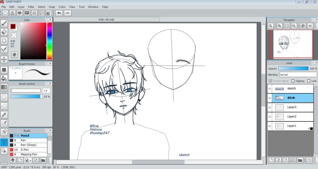Viewport: 318px width, 169px height.
Task: Click Navigator rotate reset icon
Action: click(303, 26)
